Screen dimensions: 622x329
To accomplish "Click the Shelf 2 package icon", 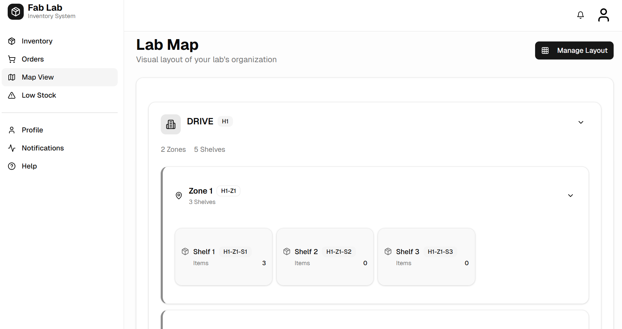I will pos(287,251).
